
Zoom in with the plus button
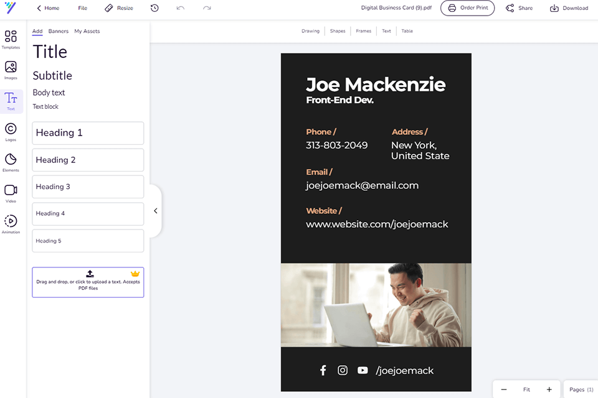[549, 389]
